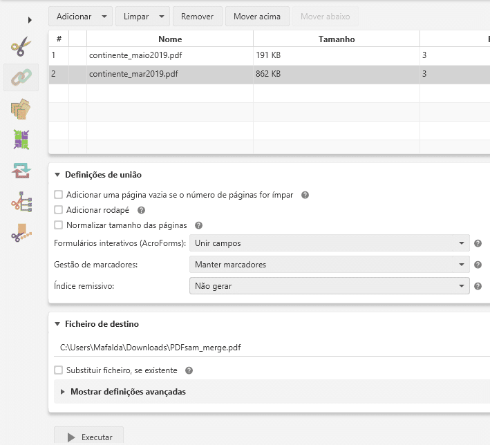Select the Split tool scissors icon
Viewport: 490px width, 445px height.
pyautogui.click(x=21, y=47)
